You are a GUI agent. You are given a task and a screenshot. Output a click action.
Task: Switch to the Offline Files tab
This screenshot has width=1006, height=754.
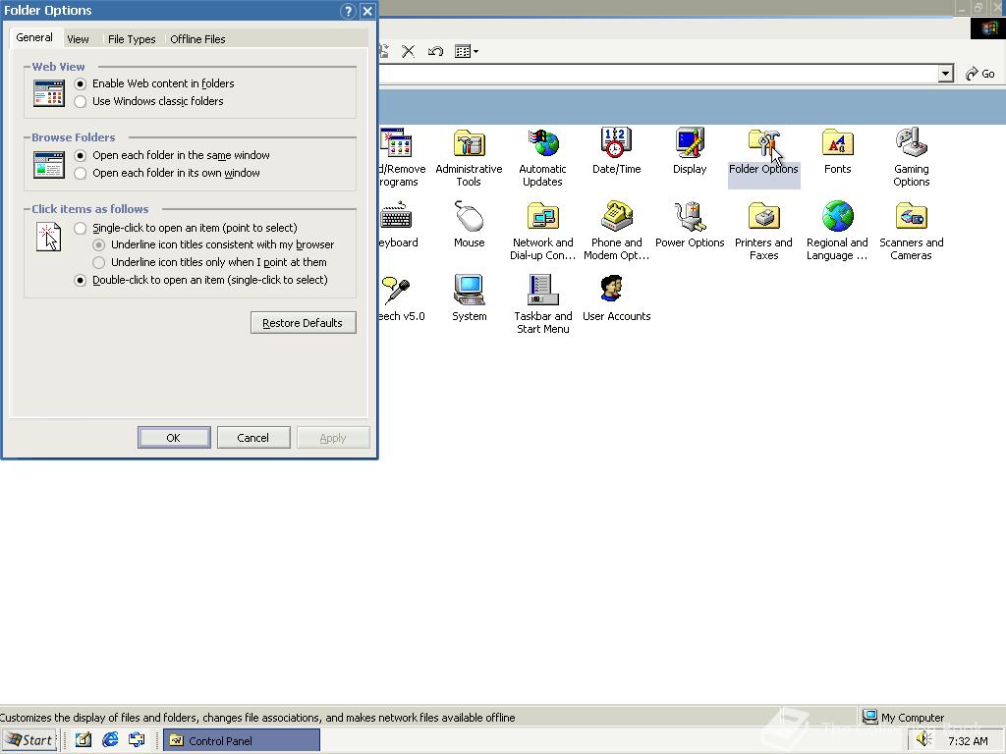point(197,39)
